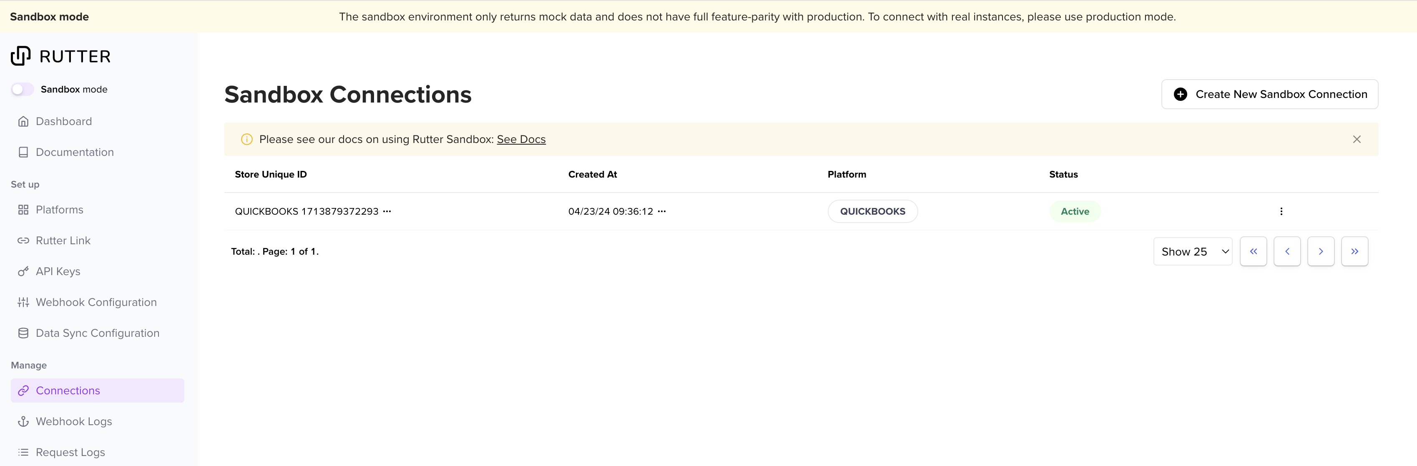Click the Data Sync database icon
Screen dimensions: 1417x466
[x=23, y=333]
